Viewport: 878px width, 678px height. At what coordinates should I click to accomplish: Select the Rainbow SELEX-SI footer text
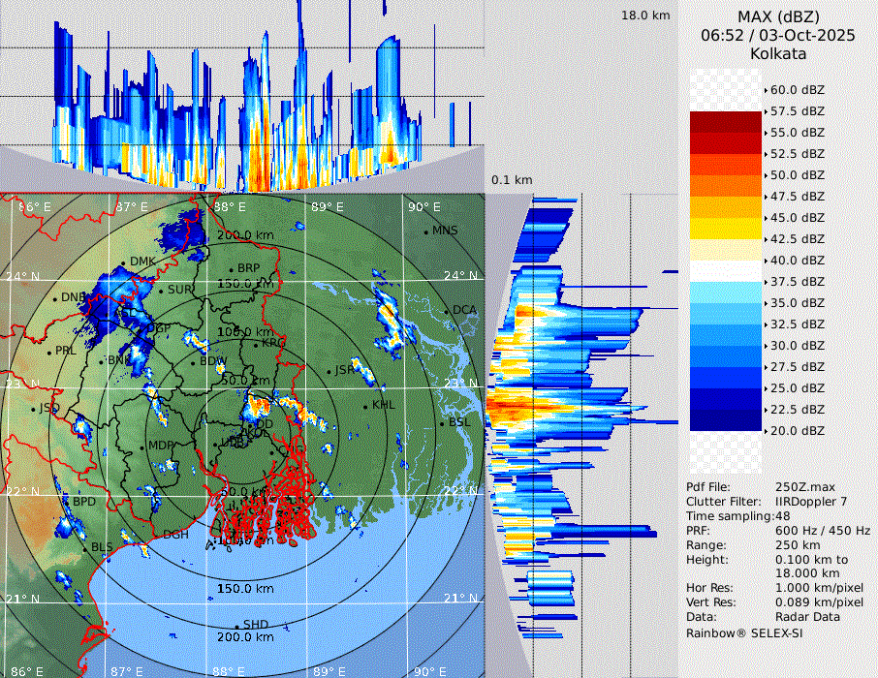744,632
